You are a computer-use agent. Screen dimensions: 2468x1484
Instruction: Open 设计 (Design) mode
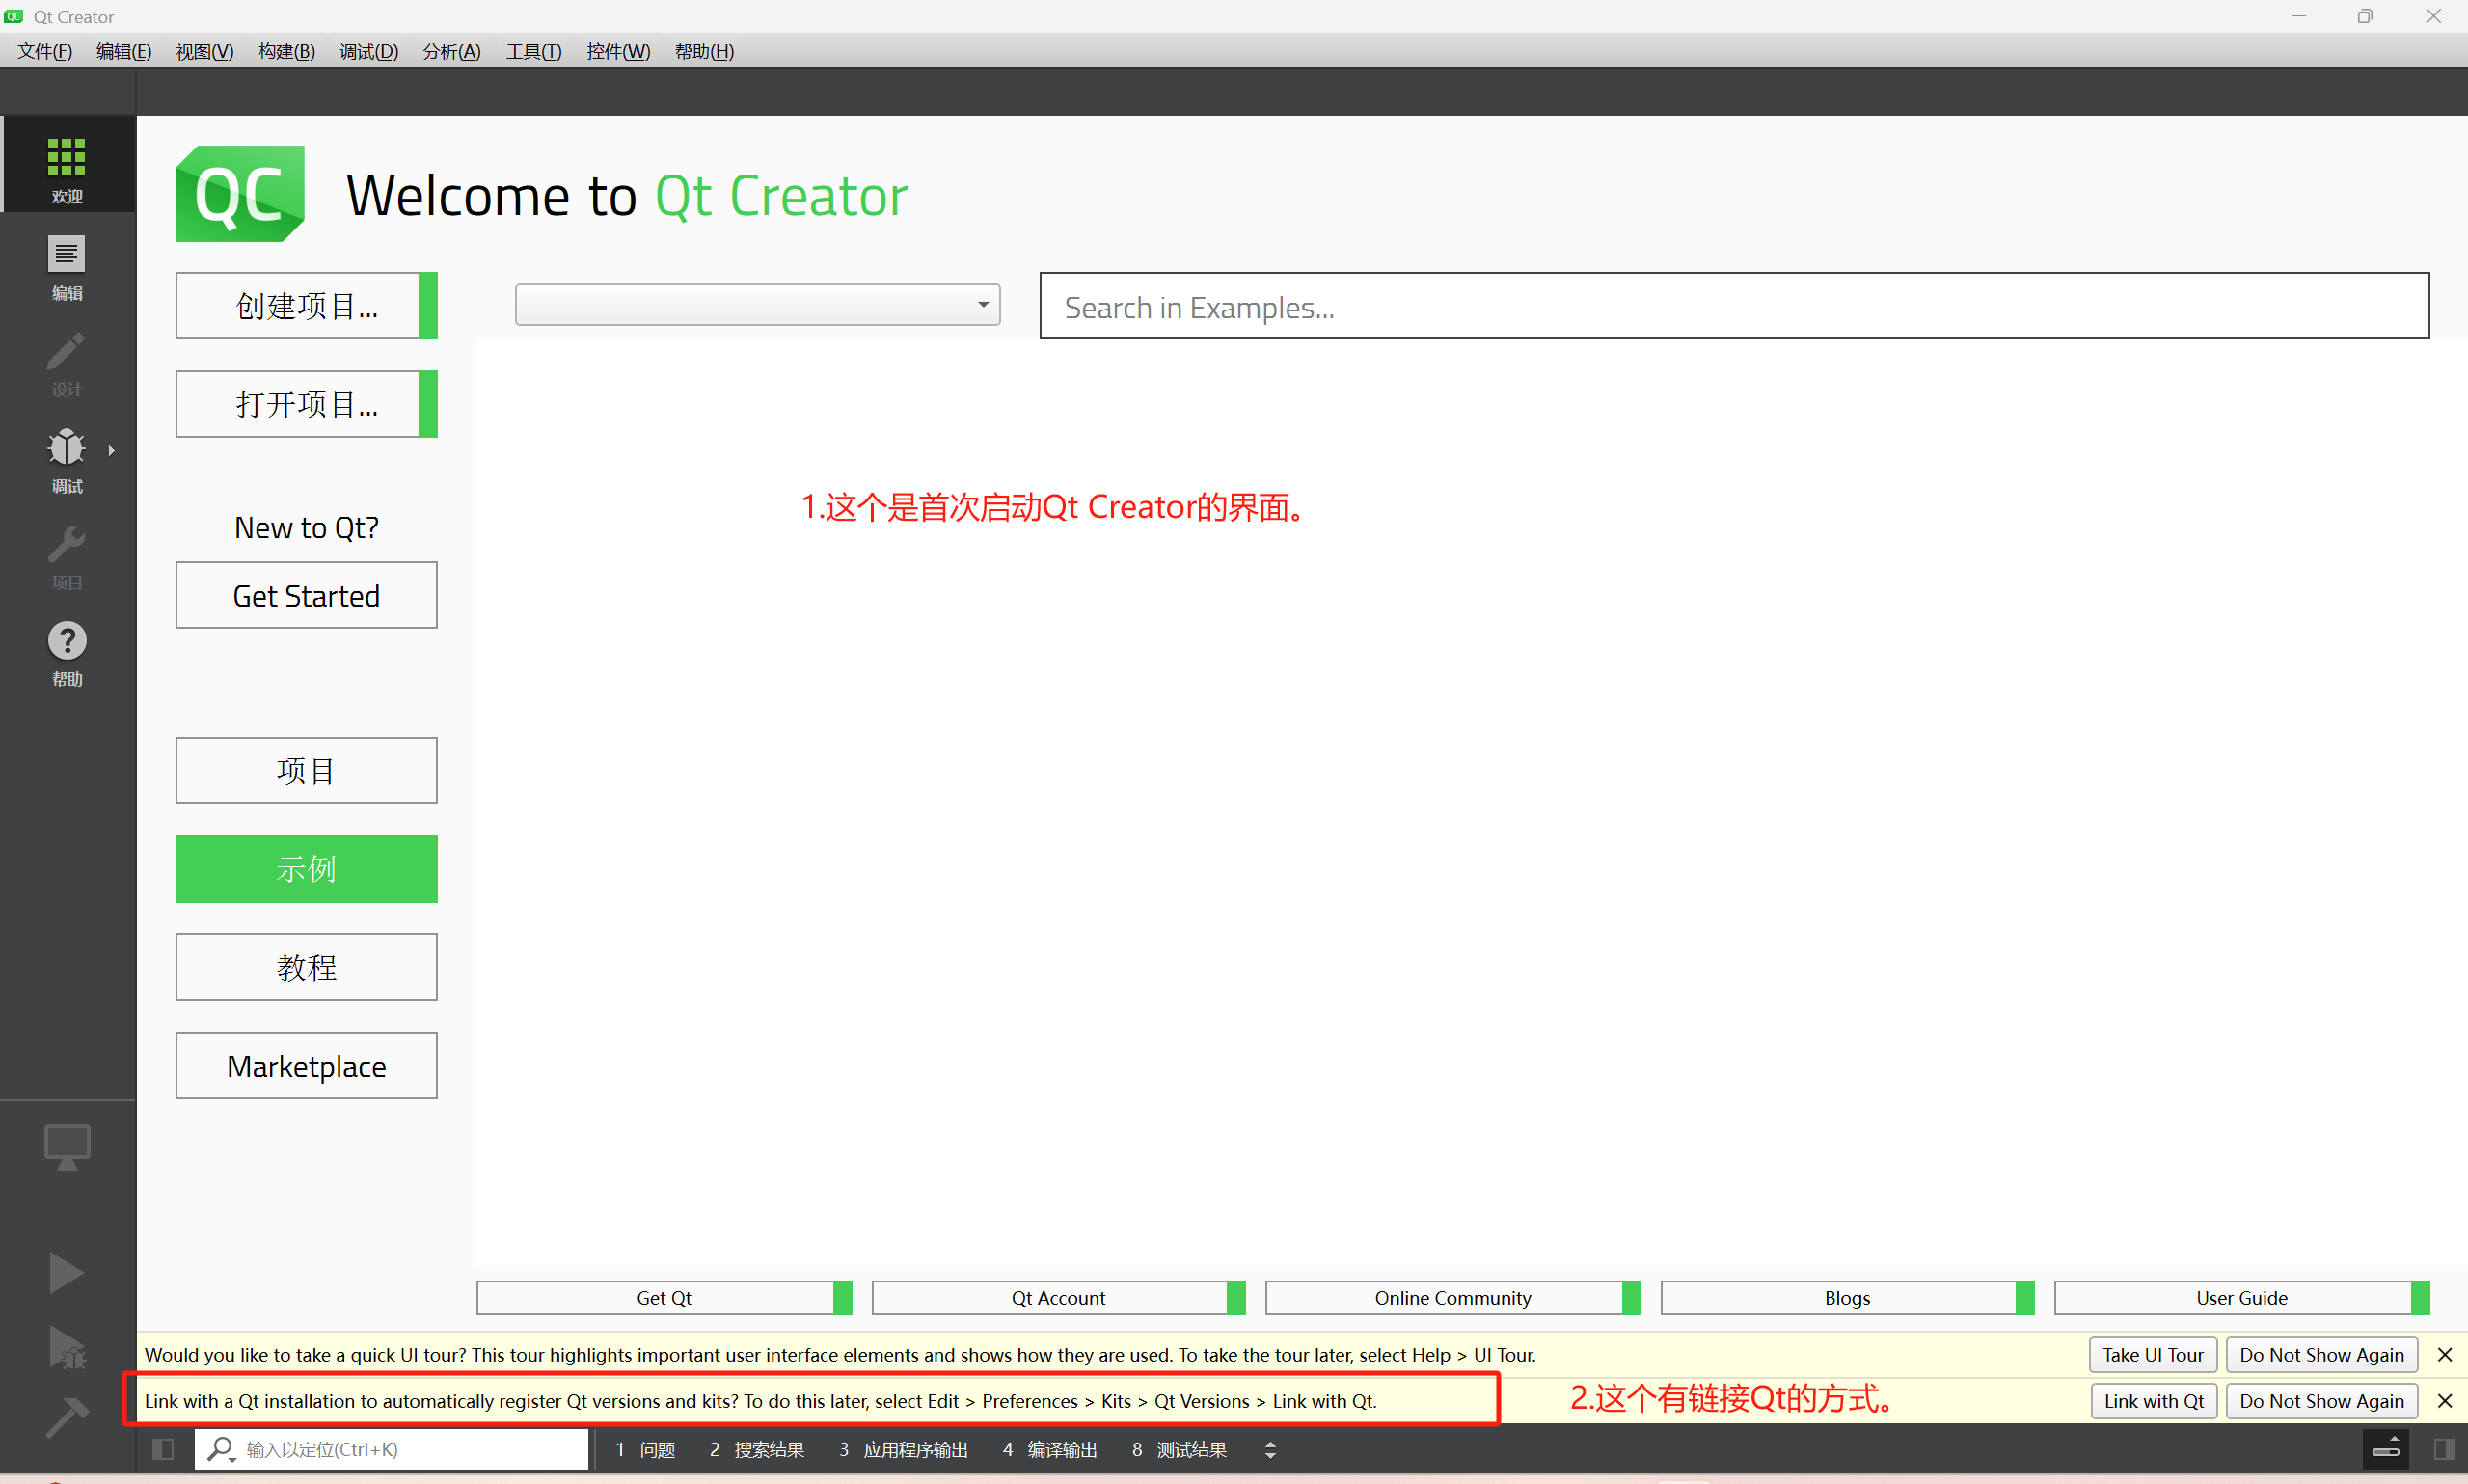pyautogui.click(x=67, y=362)
